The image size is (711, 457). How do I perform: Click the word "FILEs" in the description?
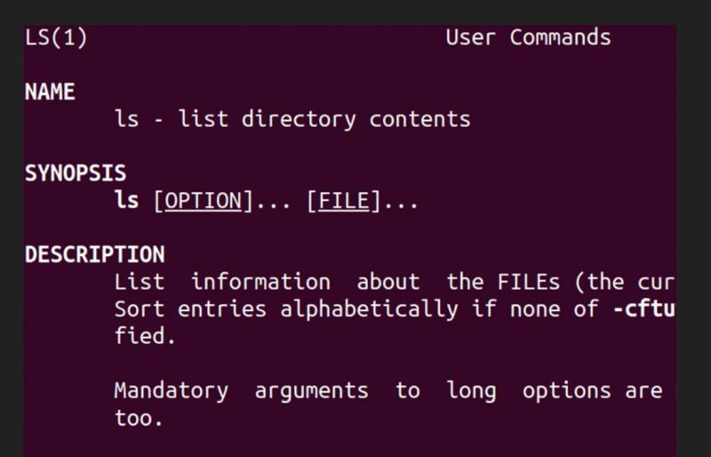pos(515,283)
